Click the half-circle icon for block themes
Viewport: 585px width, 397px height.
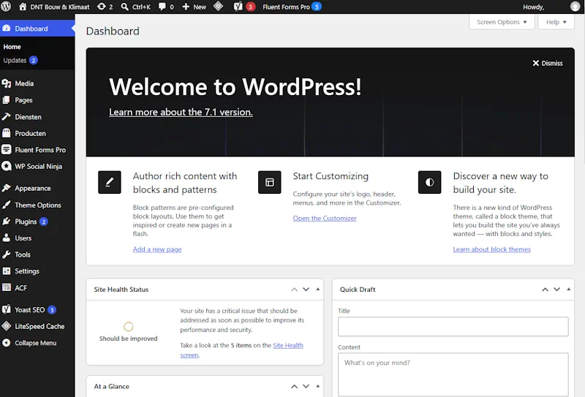click(x=429, y=182)
